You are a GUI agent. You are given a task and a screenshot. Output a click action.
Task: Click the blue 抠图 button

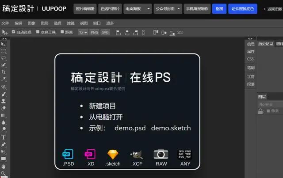(x=219, y=9)
